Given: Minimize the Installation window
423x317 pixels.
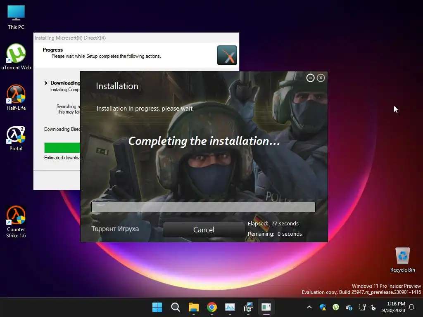Looking at the screenshot, I should (310, 78).
